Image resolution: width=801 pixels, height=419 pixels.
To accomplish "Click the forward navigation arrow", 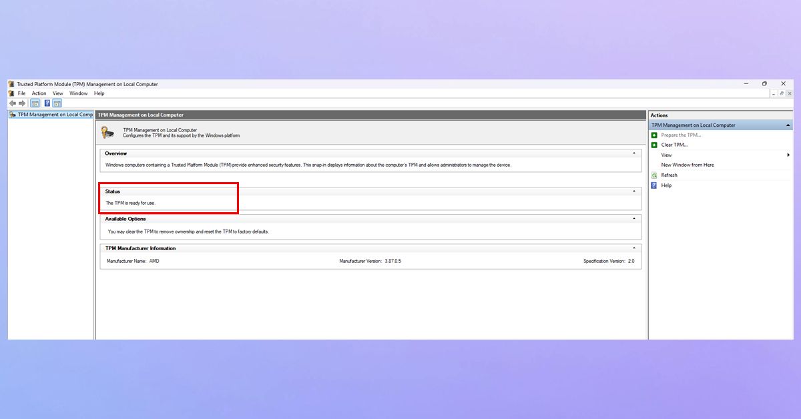I will [21, 103].
